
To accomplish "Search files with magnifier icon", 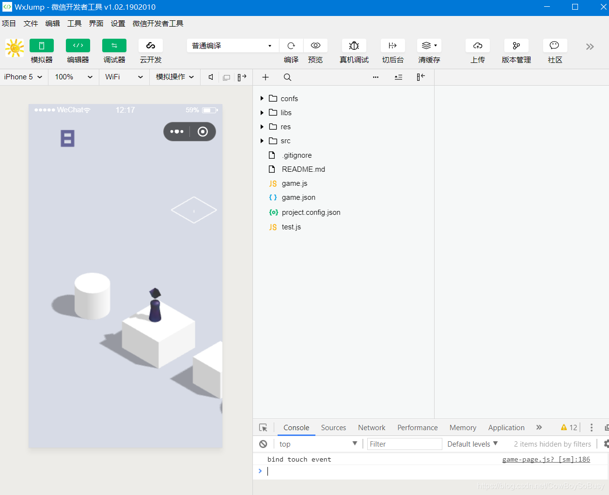I will [287, 77].
